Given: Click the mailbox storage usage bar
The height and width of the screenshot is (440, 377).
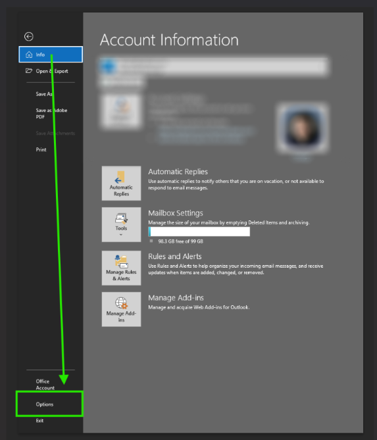Looking at the screenshot, I should (x=199, y=232).
